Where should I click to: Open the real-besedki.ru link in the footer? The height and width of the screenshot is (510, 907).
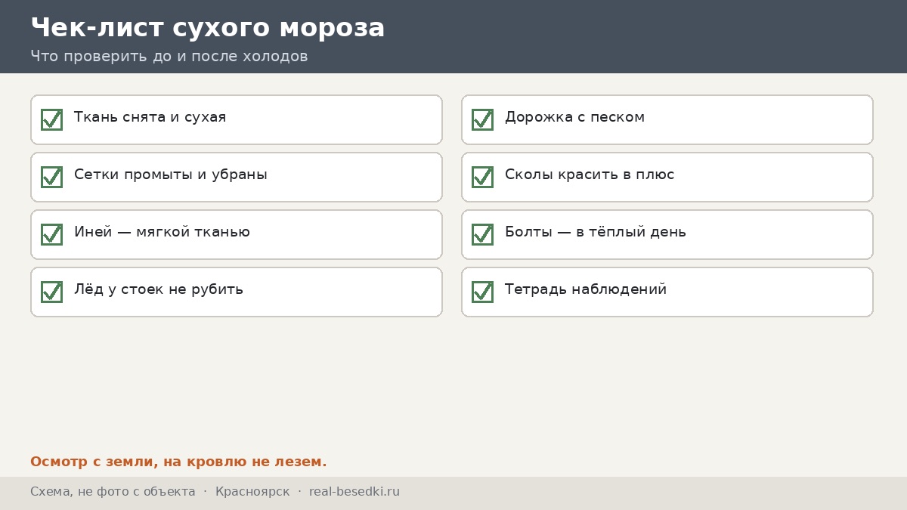[x=354, y=492]
